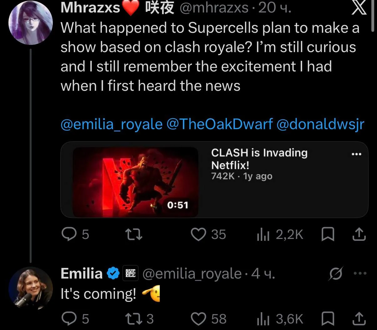Open more options menu on Emilia's reply
Image resolution: width=377 pixels, height=330 pixels.
tap(360, 273)
